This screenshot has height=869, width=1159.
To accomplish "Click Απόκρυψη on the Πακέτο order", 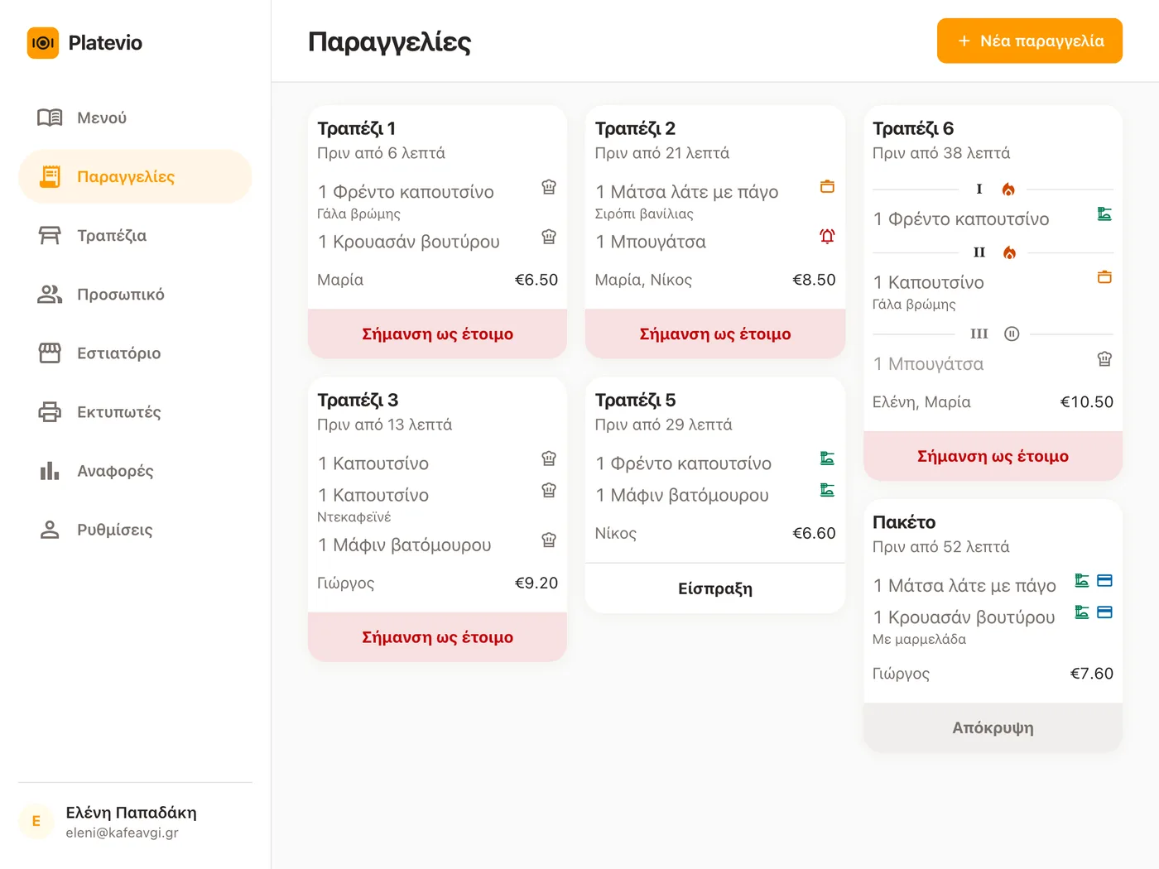I will [993, 727].
